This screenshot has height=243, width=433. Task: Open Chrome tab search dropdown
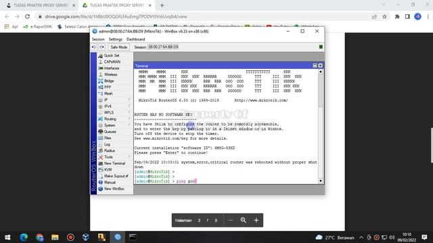click(x=384, y=5)
